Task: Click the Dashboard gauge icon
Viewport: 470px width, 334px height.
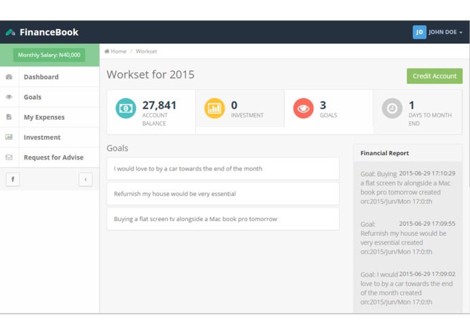Action: pyautogui.click(x=9, y=77)
